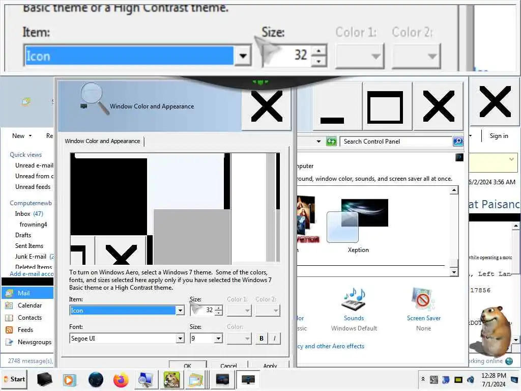
Task: Open the Start menu
Action: tap(14, 379)
